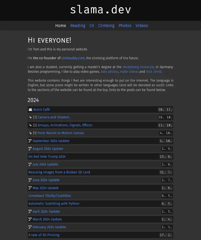The height and width of the screenshot is (240, 201).
Task: Click the climbuddy icon beside September 2024 Update
Action: (30, 141)
